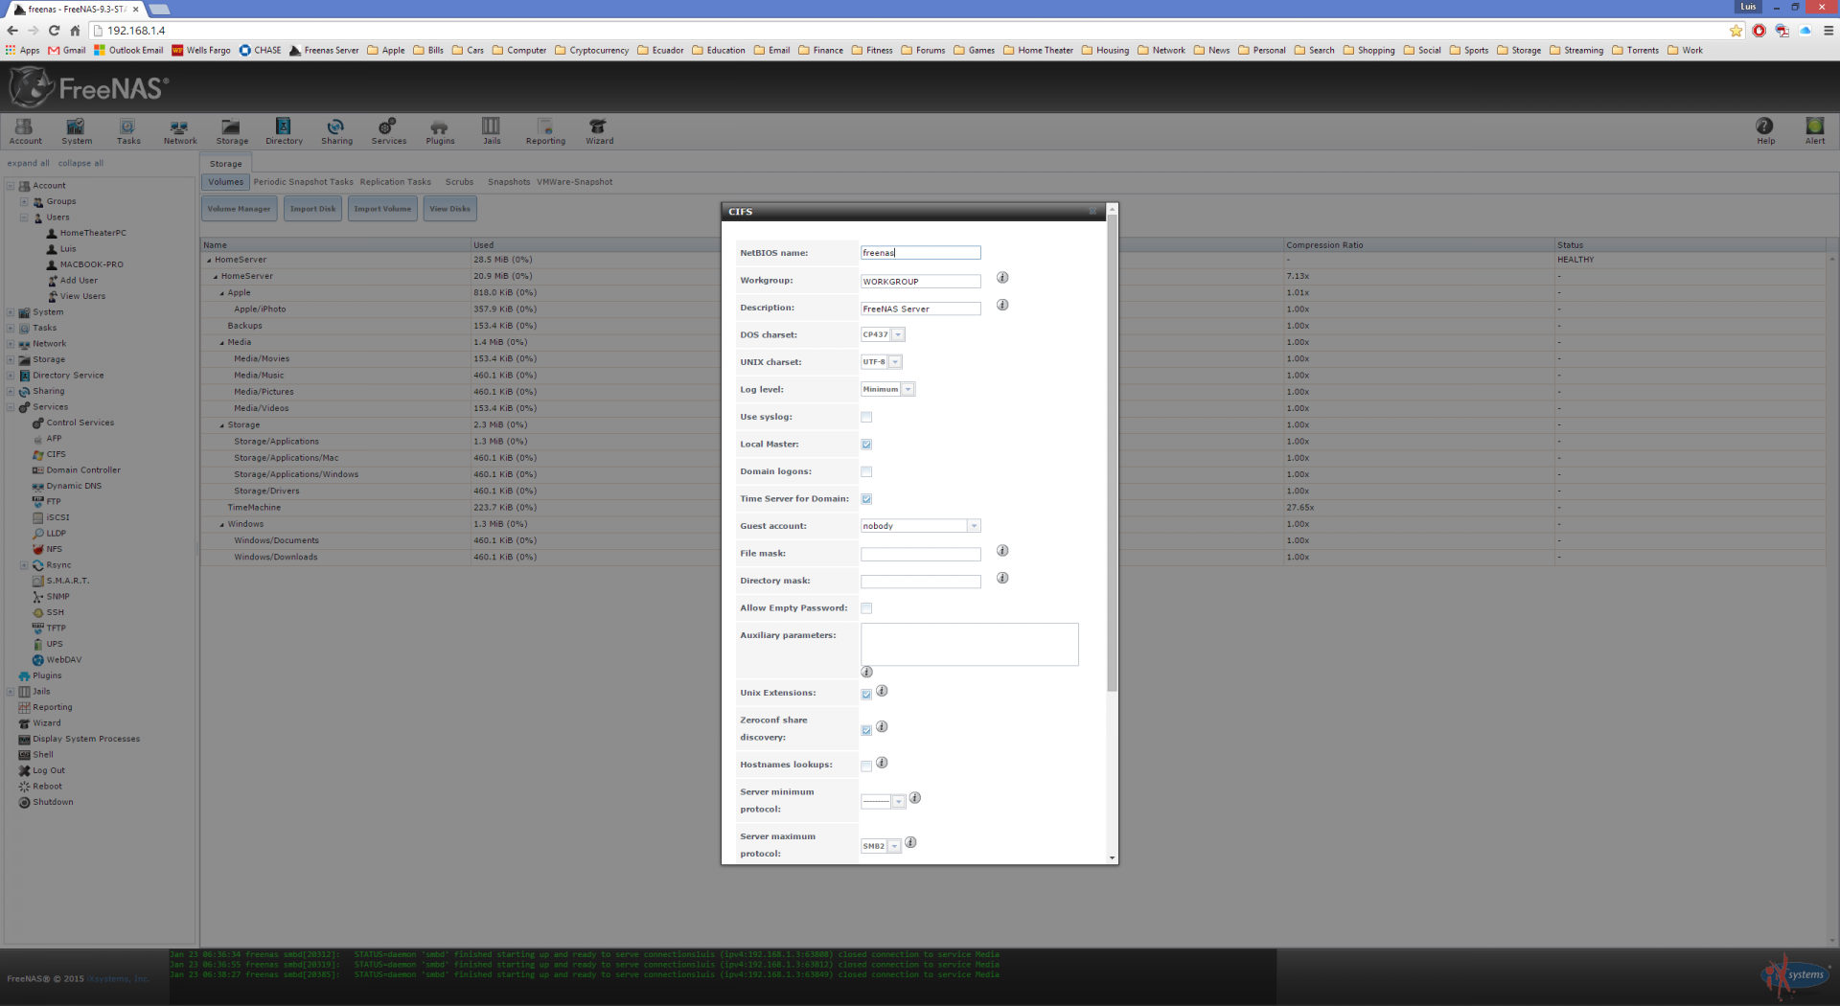Toggle the Unix Extensions checkbox
1840x1006 pixels.
coord(866,694)
